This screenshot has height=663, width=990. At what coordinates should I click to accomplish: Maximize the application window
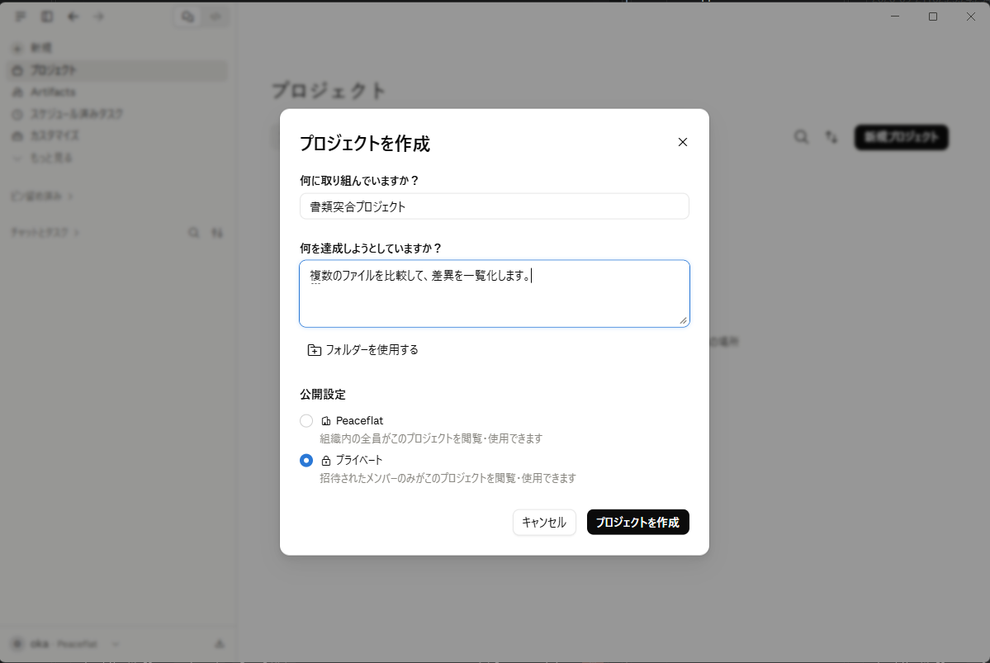pyautogui.click(x=932, y=17)
